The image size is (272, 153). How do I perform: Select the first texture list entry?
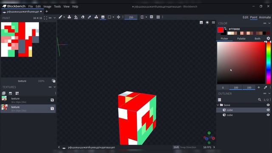(28, 100)
